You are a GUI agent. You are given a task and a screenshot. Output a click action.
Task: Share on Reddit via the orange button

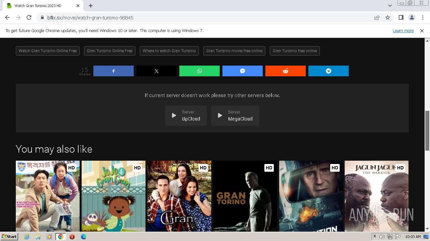(286, 71)
